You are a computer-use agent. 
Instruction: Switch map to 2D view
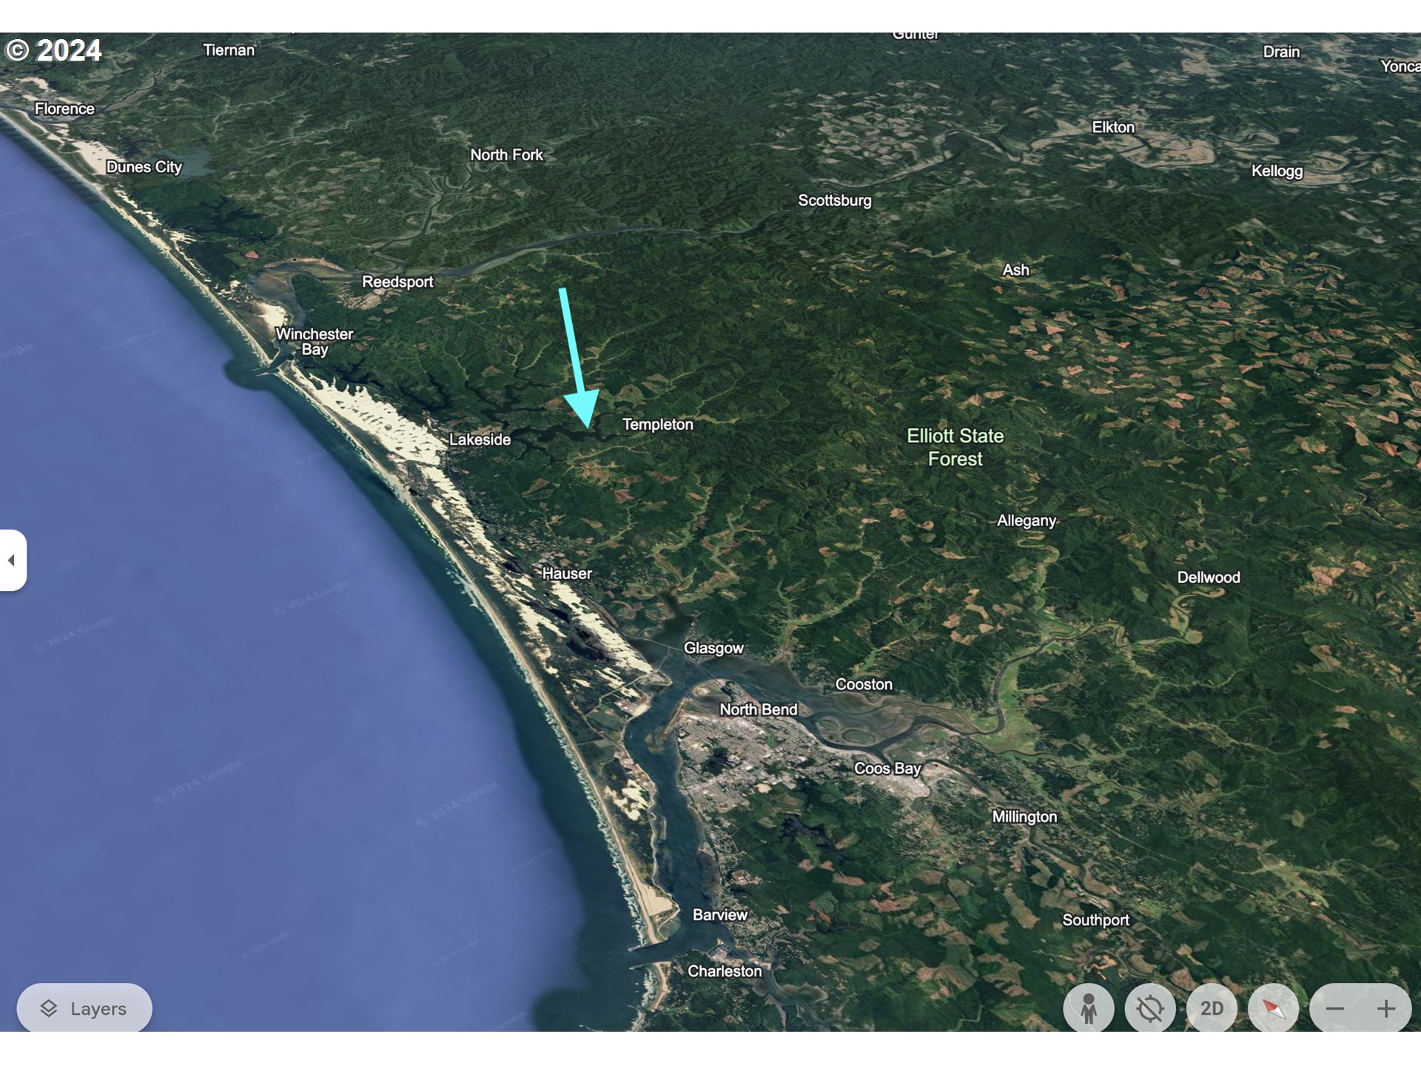1212,1008
